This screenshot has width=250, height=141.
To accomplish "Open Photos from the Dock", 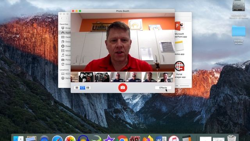I will (x=70, y=138).
